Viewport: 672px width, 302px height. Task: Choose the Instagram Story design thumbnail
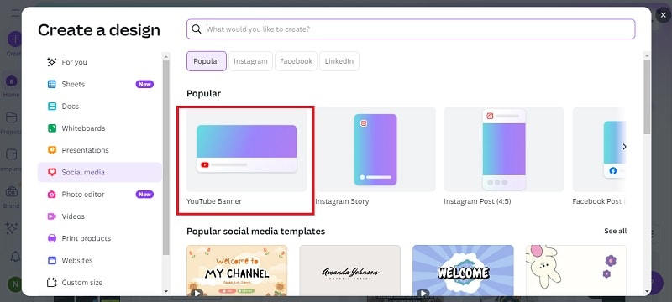[x=375, y=149]
